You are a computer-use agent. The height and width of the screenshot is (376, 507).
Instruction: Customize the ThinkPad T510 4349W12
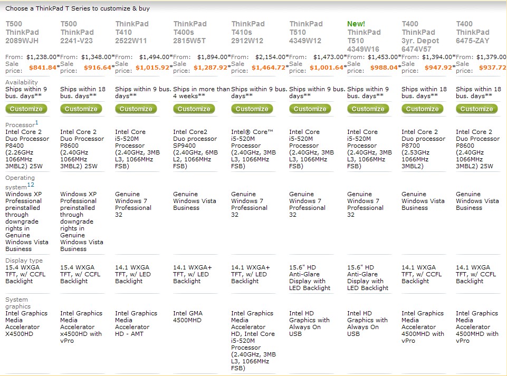[310, 109]
